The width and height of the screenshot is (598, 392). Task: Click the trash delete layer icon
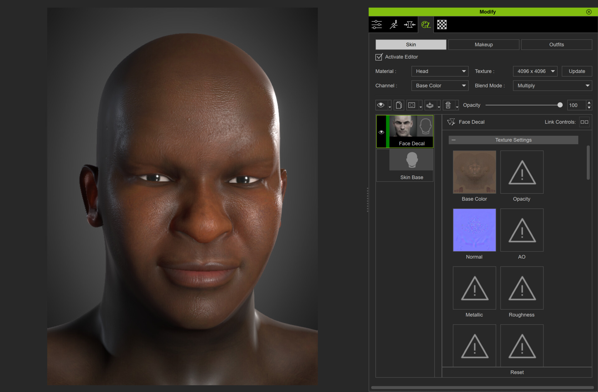point(448,105)
